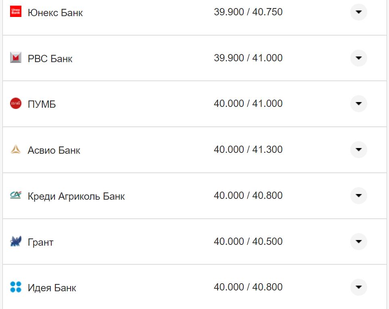389x309 pixels.
Task: Click the ПУМБ round red logo
Action: 16,104
